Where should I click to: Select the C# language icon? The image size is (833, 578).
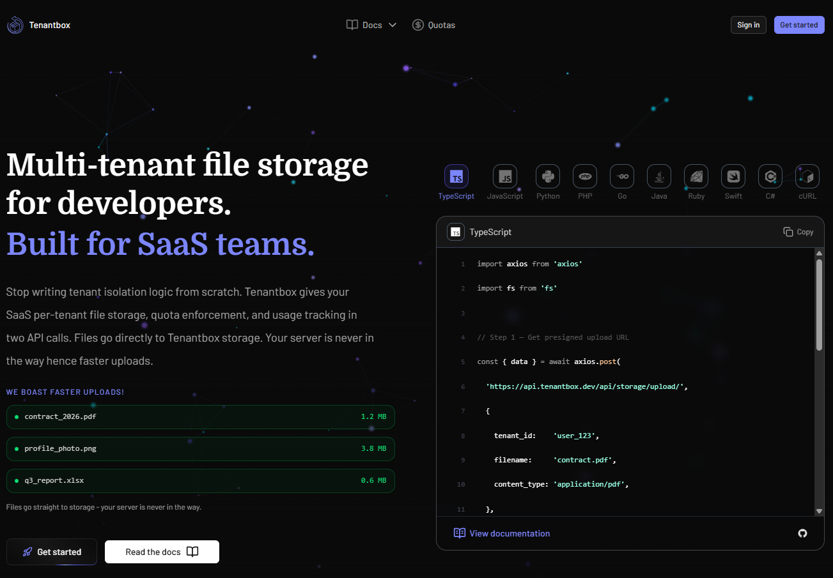point(770,176)
